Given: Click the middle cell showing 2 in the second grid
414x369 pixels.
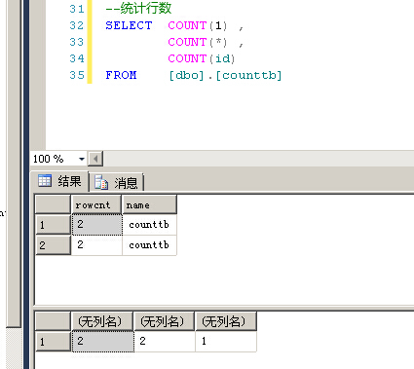Looking at the screenshot, I should click(165, 341).
